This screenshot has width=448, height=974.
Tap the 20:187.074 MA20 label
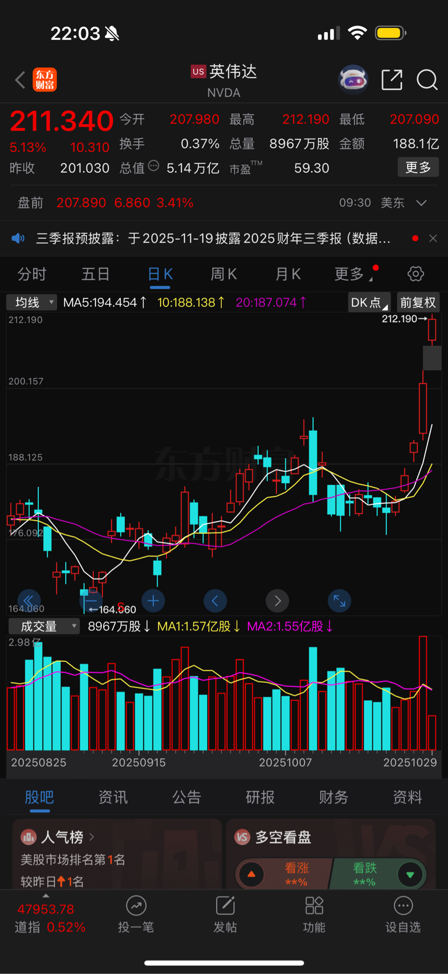[x=271, y=302]
